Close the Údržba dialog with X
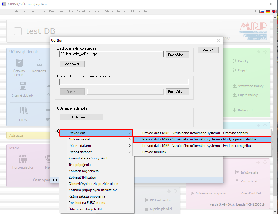This screenshot has height=214, width=278. (x=219, y=40)
